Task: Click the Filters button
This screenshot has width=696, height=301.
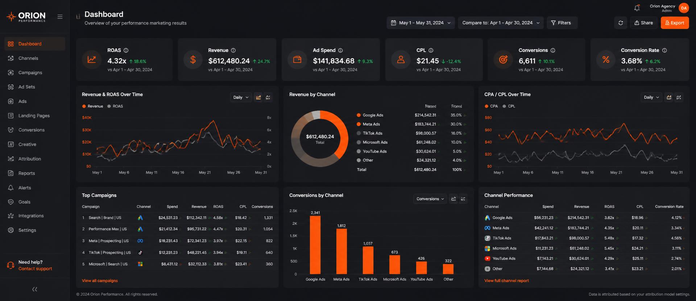Action: point(562,23)
